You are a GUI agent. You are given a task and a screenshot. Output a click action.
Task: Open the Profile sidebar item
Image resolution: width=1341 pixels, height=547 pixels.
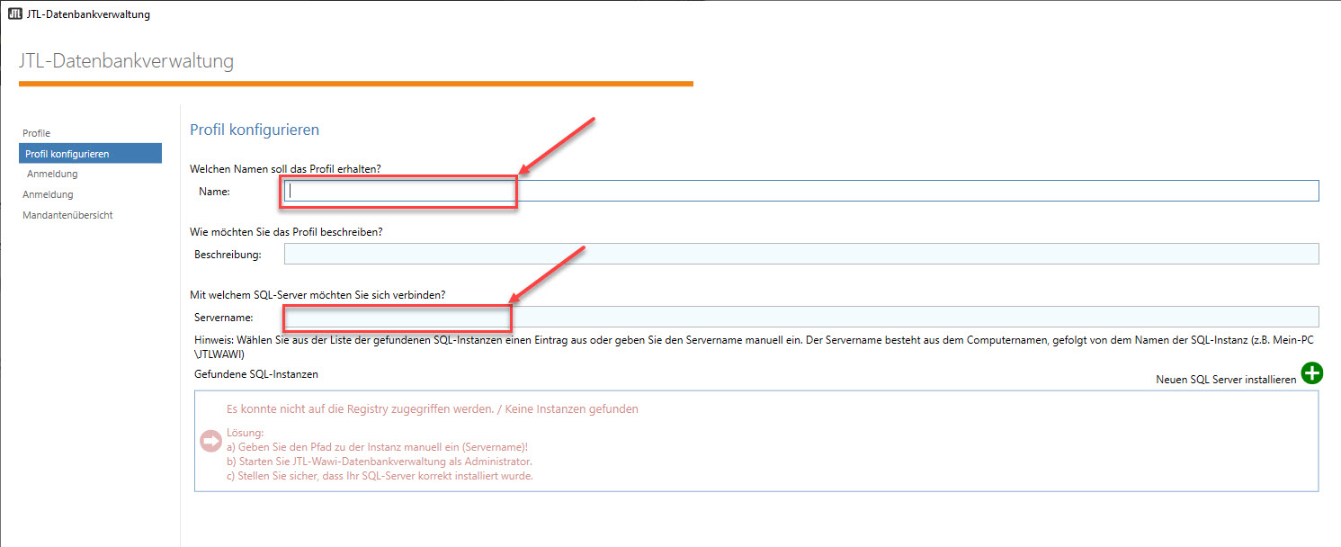click(36, 133)
